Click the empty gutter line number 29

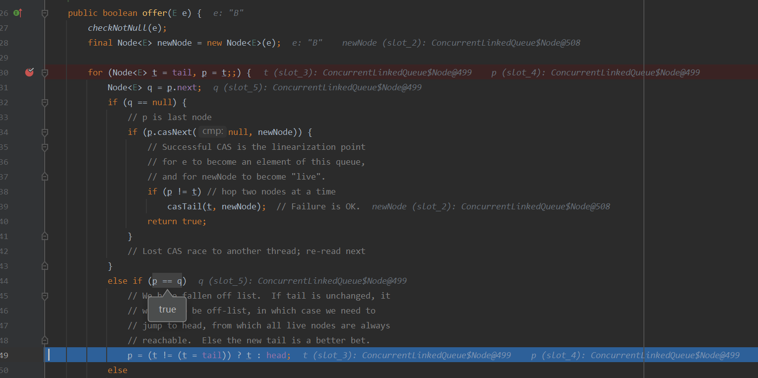pos(4,58)
